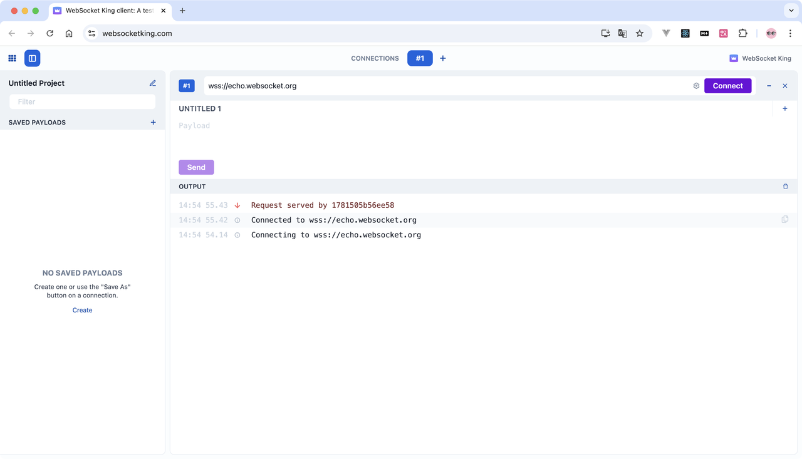
Task: Click the purple Send button
Action: [x=196, y=167]
